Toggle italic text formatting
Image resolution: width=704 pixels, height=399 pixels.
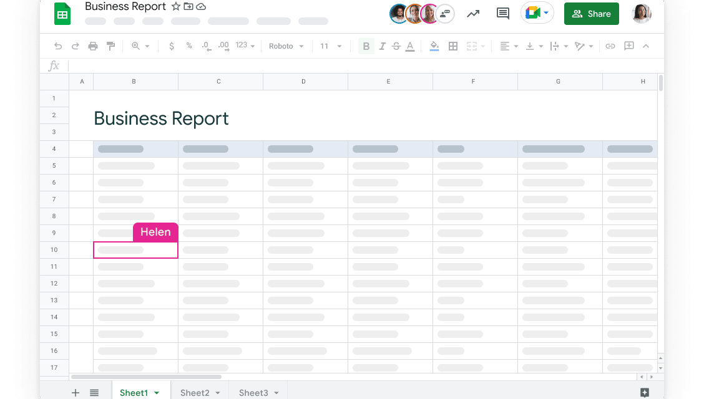tap(382, 46)
